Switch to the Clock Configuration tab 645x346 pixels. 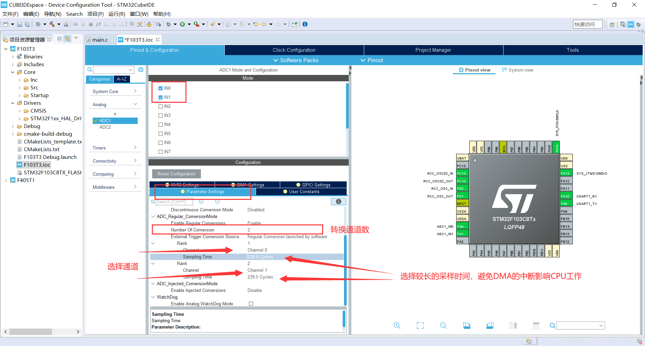294,50
